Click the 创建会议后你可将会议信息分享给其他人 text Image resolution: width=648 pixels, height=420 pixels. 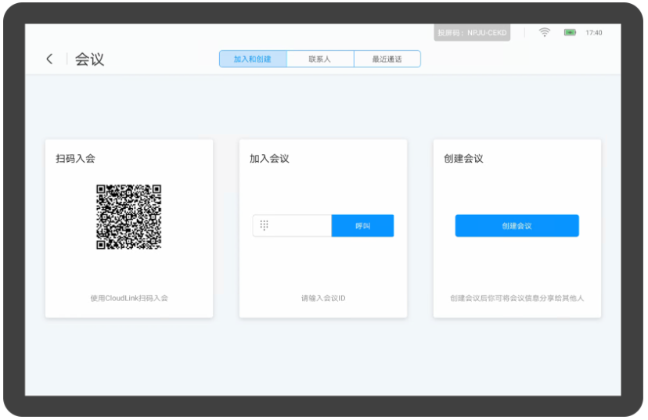coord(517,298)
